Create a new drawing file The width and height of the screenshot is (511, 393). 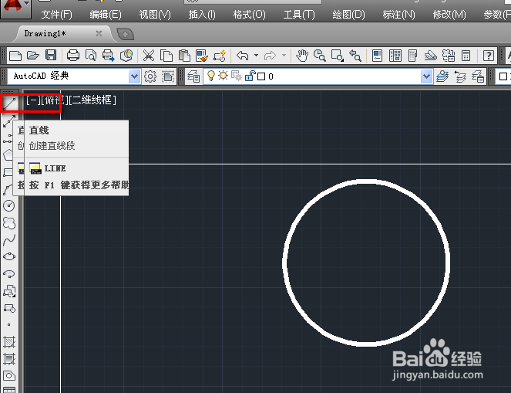click(x=15, y=56)
